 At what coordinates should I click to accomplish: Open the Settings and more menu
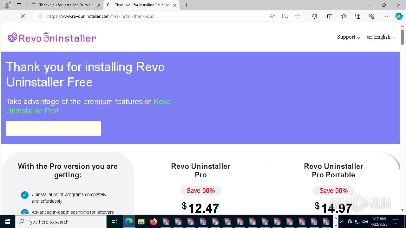click(386, 16)
